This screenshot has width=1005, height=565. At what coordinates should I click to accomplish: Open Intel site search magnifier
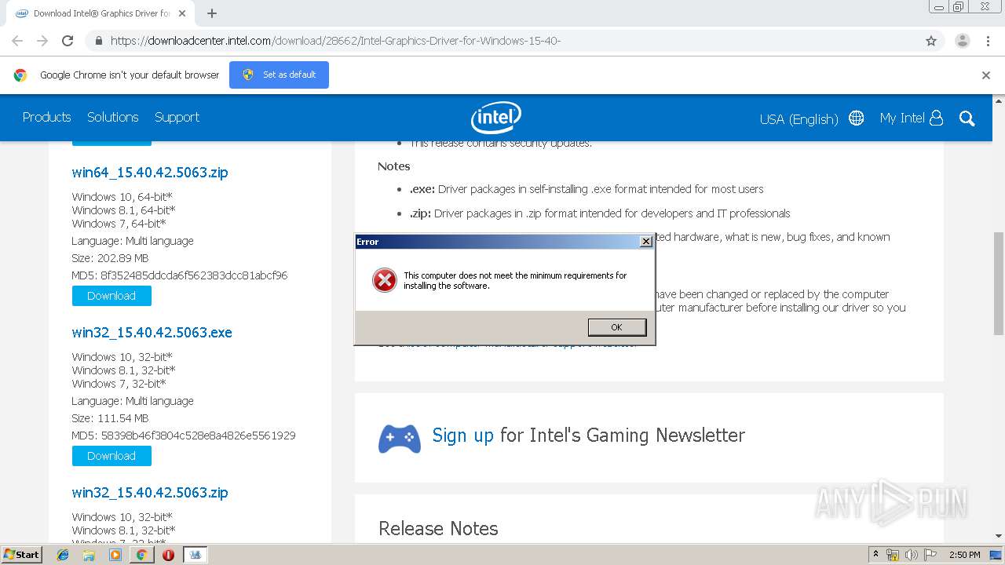point(967,118)
